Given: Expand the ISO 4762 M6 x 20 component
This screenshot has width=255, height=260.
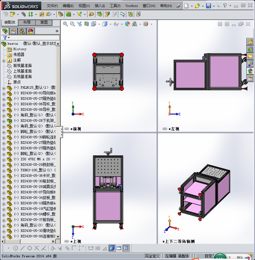Looking at the screenshot, I should (x=4, y=160).
